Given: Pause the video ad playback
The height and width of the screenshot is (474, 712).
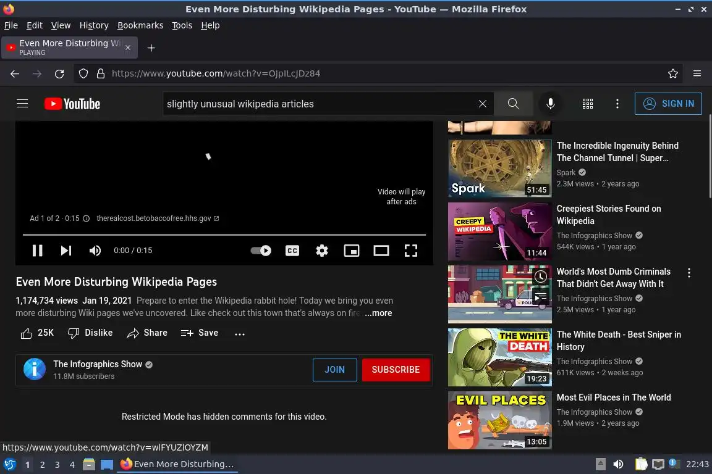Looking at the screenshot, I should 37,251.
